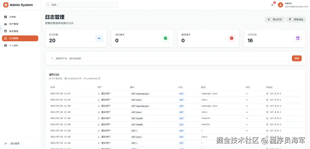Click the 2025/07/28 13:49 time of the /openapi.json row
Viewport: 310px width, 149px height.
coord(60,93)
